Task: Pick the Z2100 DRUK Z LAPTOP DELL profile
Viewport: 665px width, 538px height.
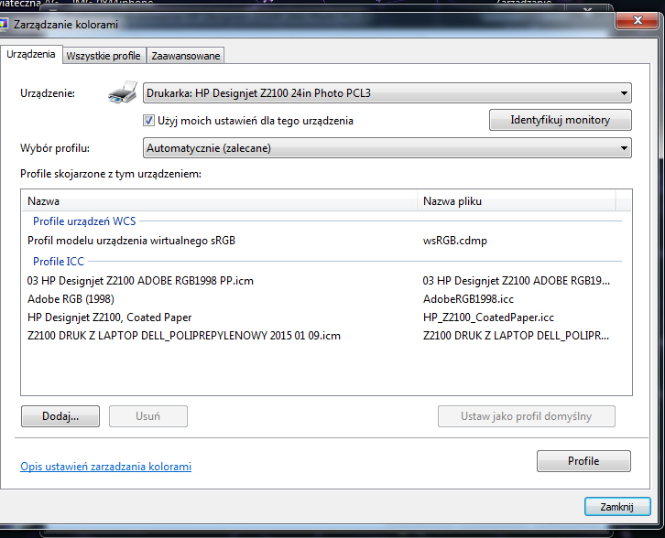Action: [183, 336]
